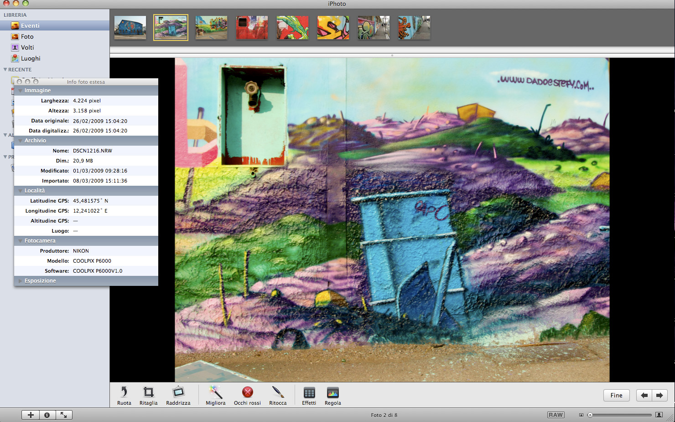Viewport: 675px width, 422px height.
Task: Click the Data digitalizz. timestamp value
Action: (100, 131)
